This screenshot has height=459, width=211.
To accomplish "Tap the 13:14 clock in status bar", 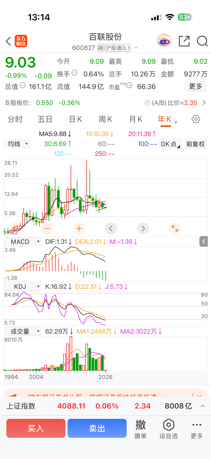I will (x=39, y=17).
